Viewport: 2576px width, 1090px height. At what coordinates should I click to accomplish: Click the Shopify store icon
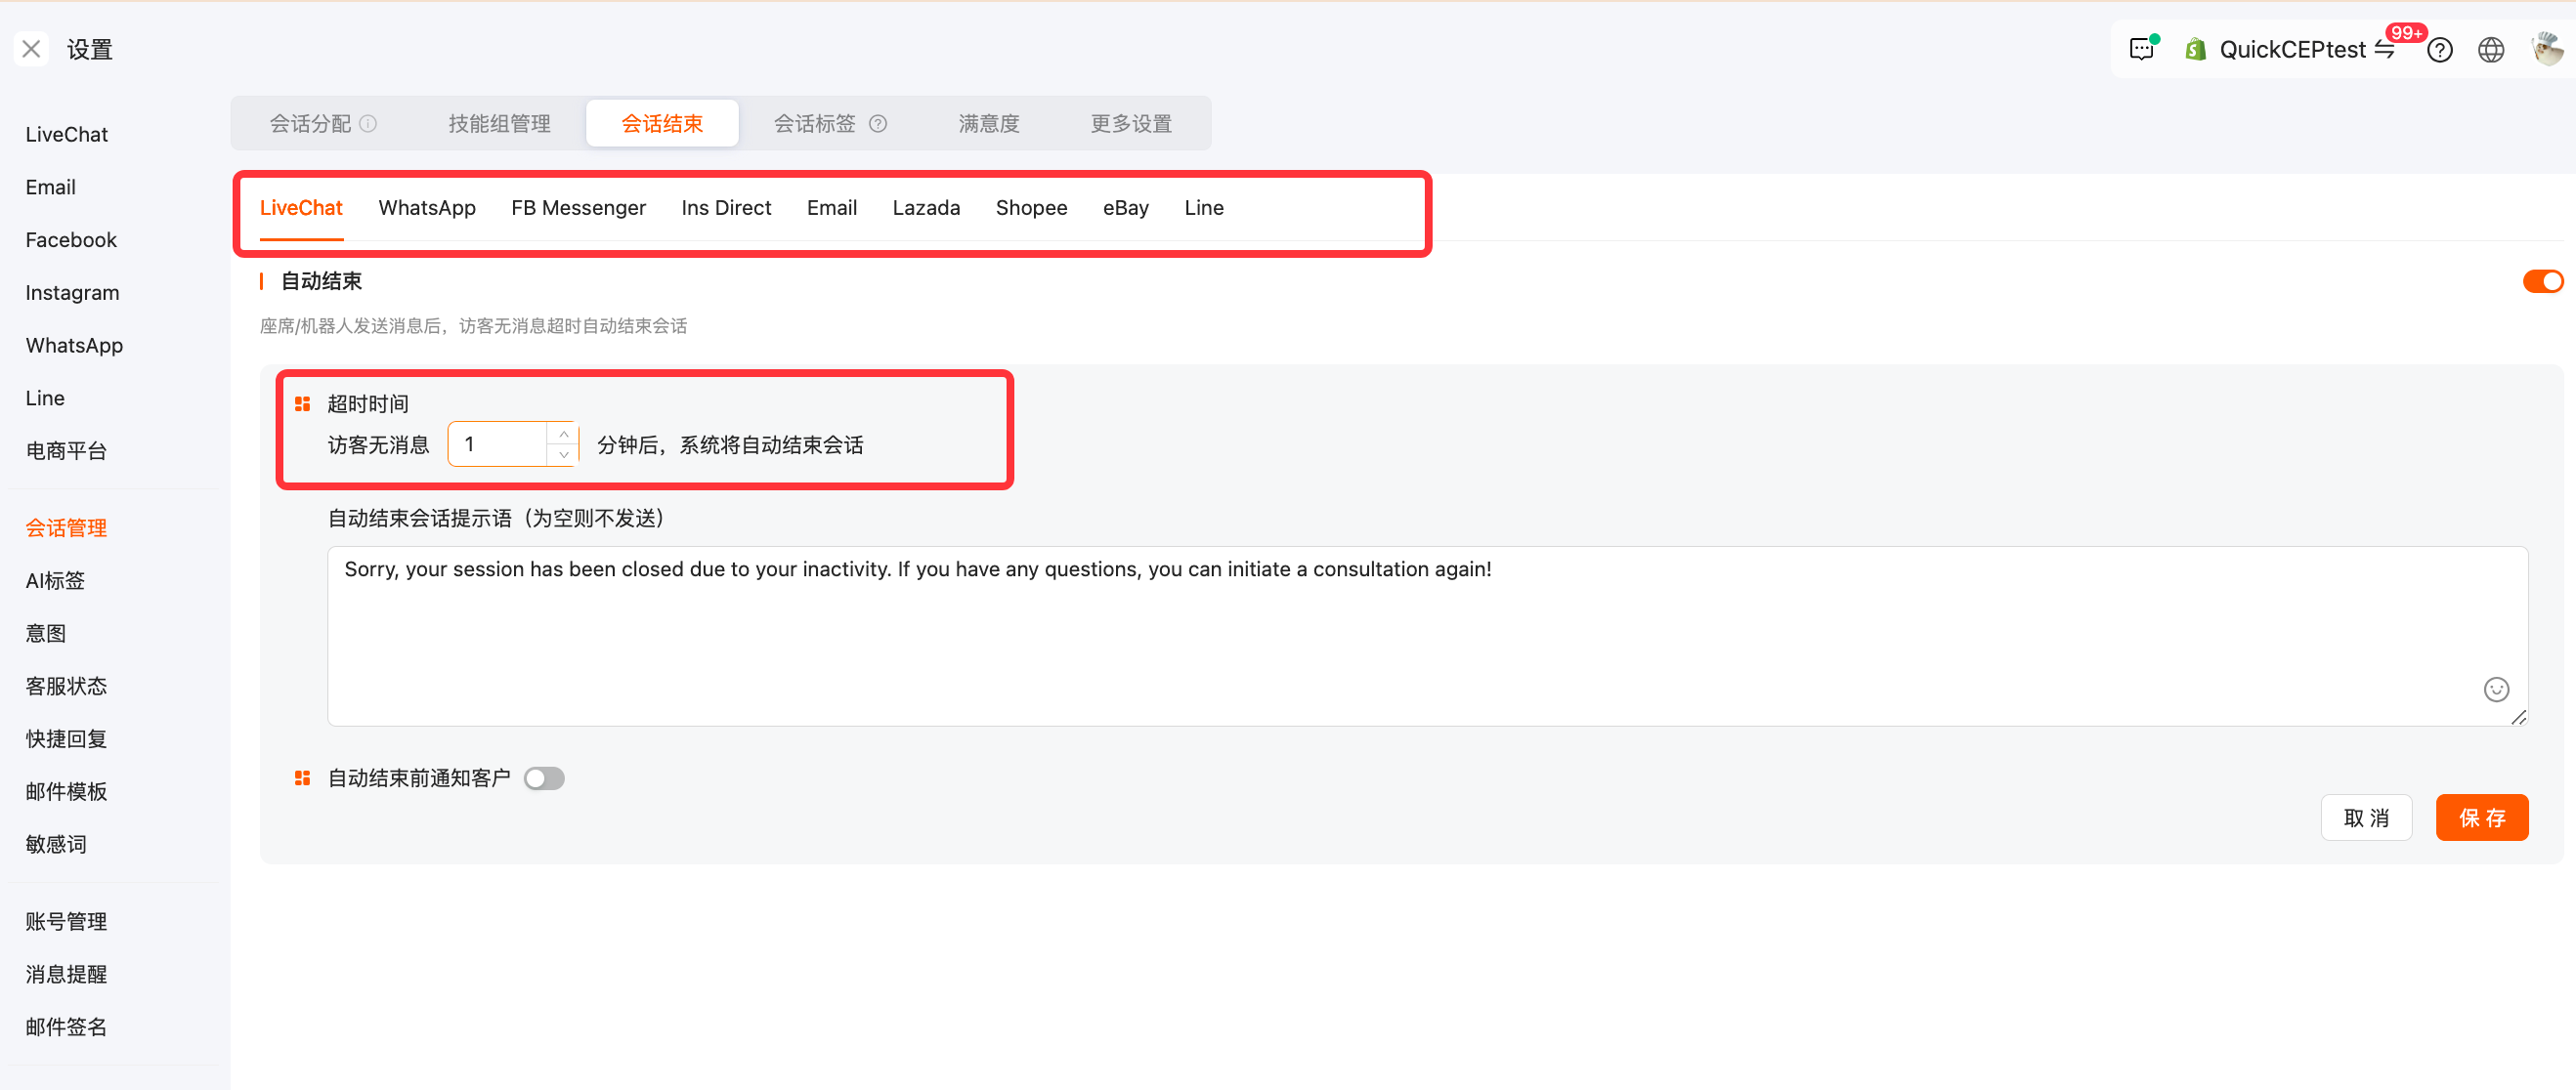tap(2195, 49)
